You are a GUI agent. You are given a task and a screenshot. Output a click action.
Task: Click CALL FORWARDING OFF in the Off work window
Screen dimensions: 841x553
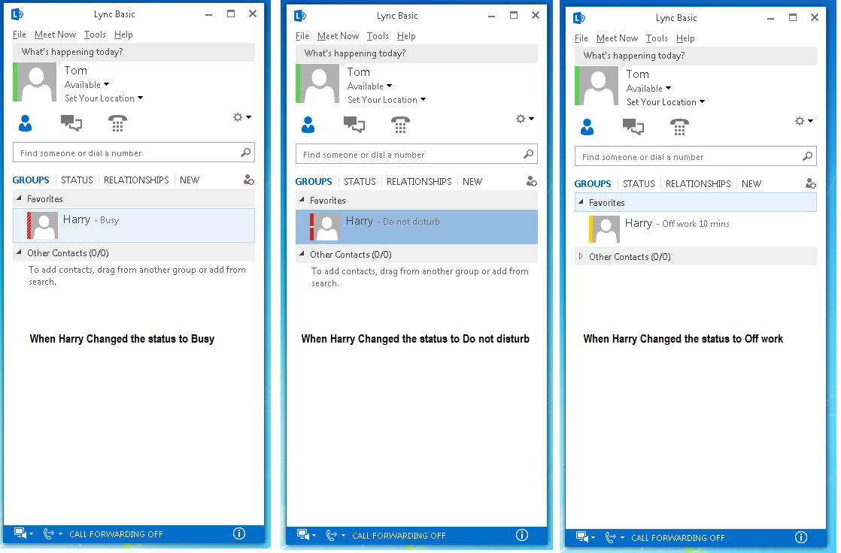click(678, 538)
